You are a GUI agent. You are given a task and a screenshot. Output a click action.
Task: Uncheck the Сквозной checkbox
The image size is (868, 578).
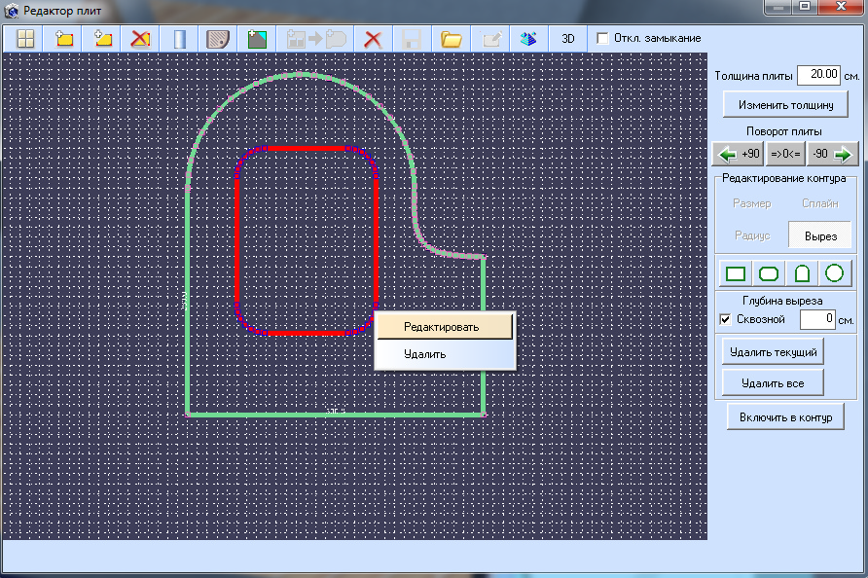tap(725, 319)
